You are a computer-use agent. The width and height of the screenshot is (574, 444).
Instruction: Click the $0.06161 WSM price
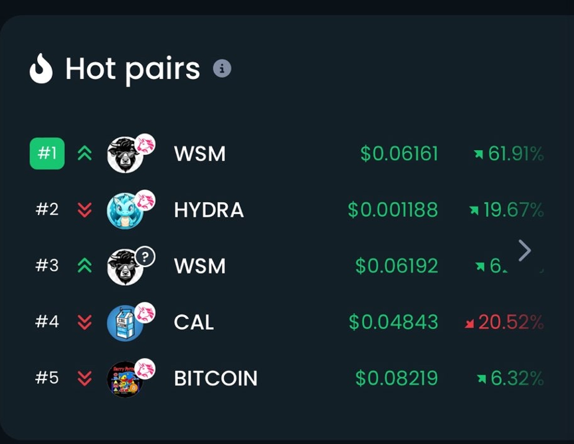pos(399,154)
